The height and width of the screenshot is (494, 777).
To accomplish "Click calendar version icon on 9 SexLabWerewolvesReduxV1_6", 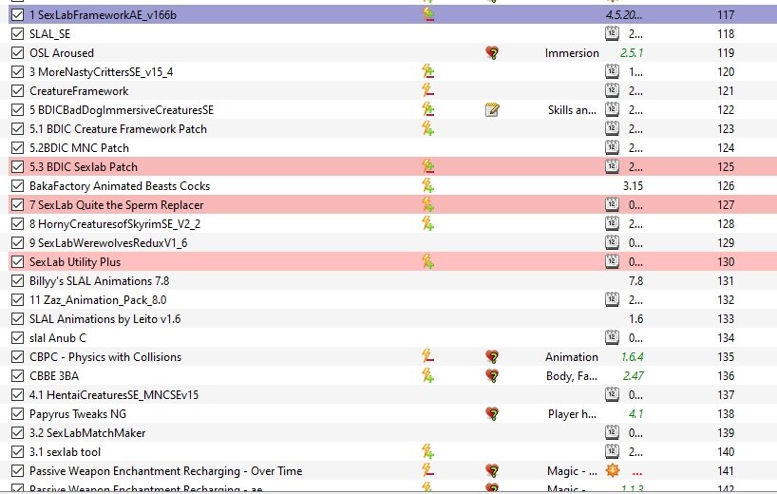I will (612, 242).
